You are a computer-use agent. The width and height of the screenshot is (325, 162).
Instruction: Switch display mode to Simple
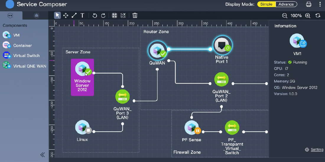(x=266, y=4)
